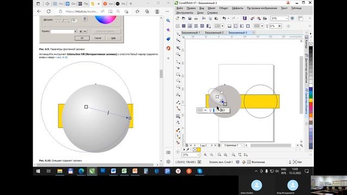Open the Объект menu
Viewport: 347px width, 195px height.
[x=223, y=8]
